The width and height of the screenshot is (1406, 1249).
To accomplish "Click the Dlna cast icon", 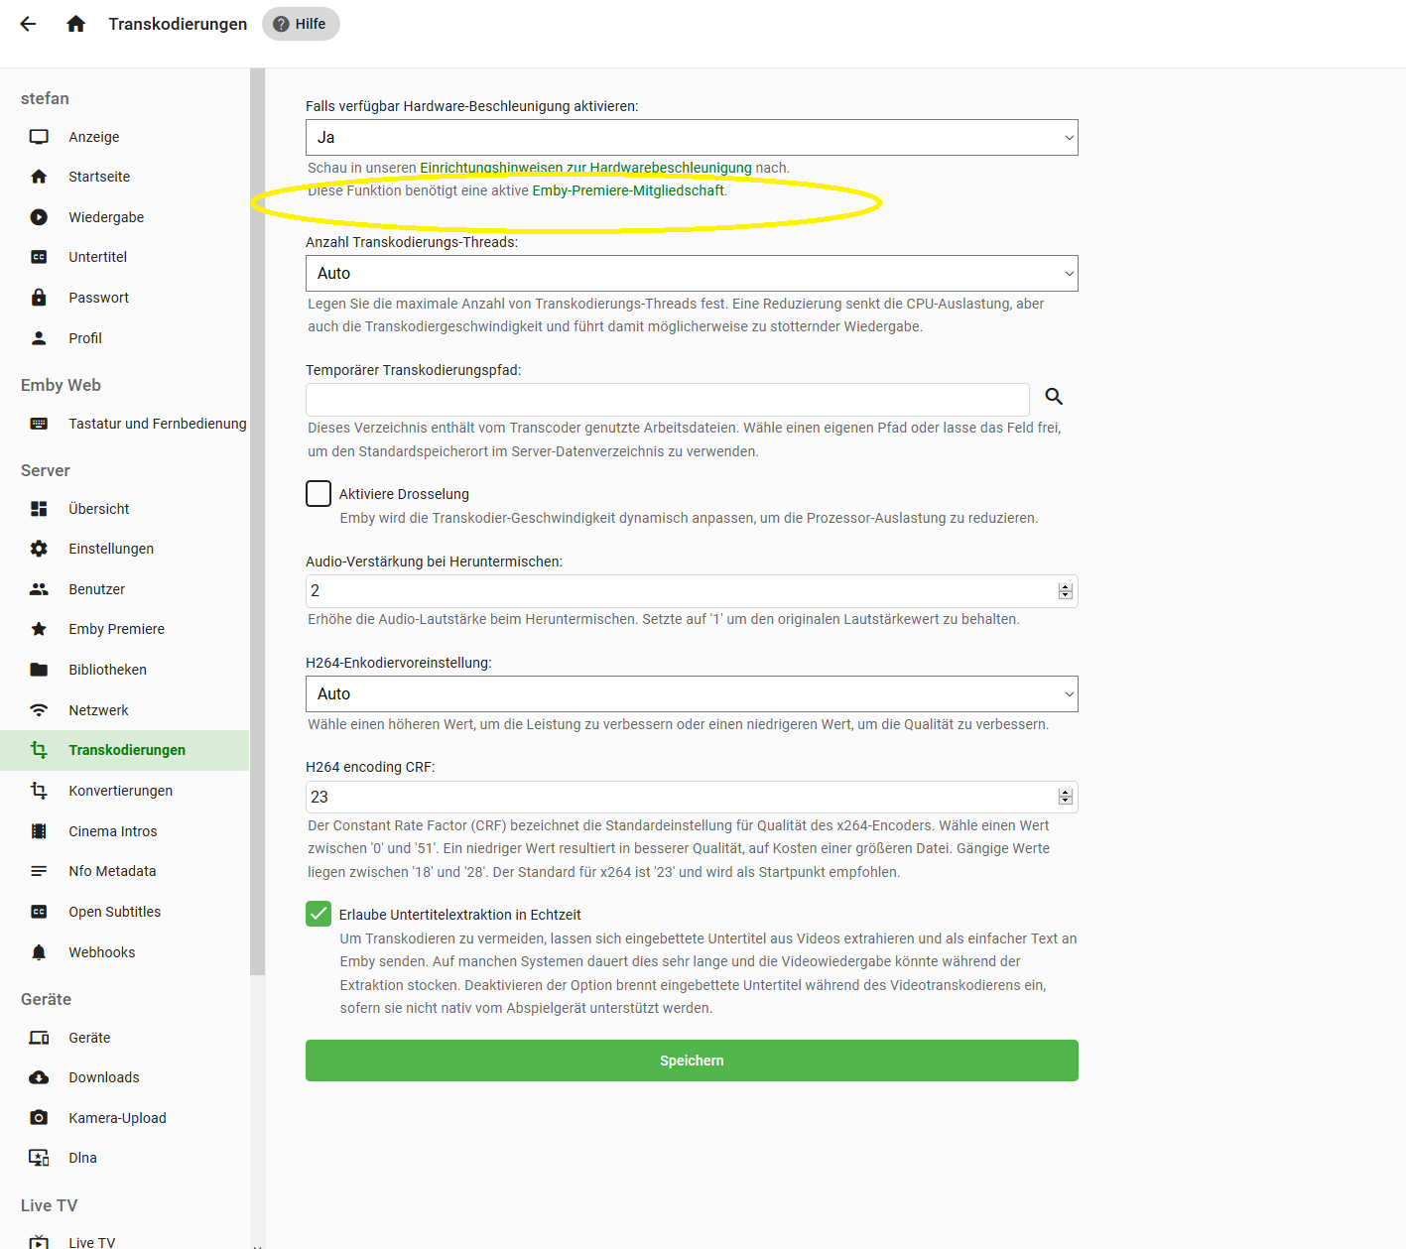I will coord(39,1158).
